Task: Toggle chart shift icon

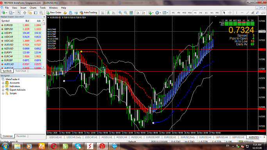Action: pyautogui.click(x=143, y=13)
